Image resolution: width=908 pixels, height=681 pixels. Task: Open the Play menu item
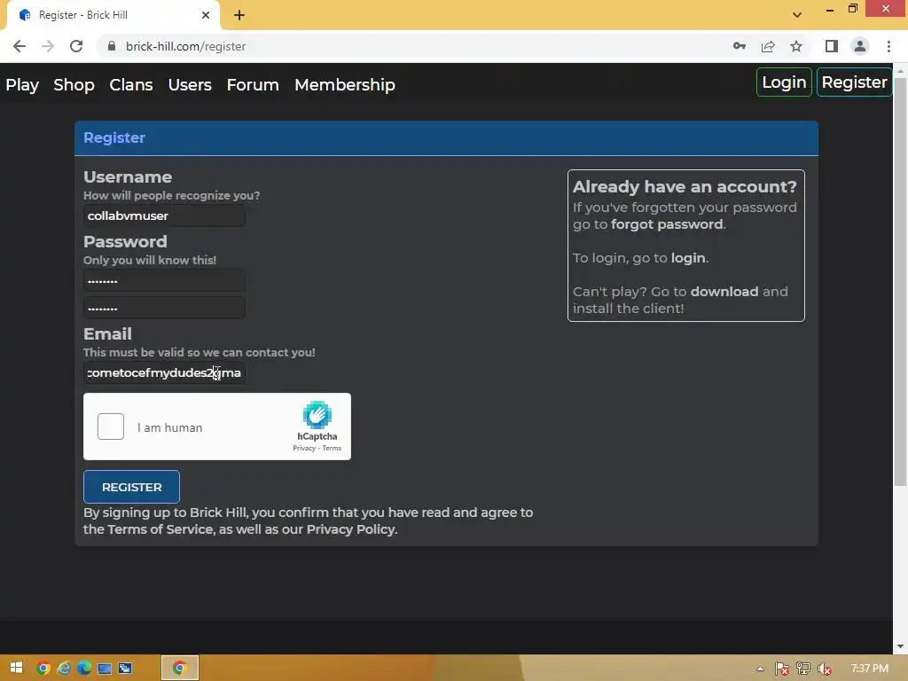point(22,84)
